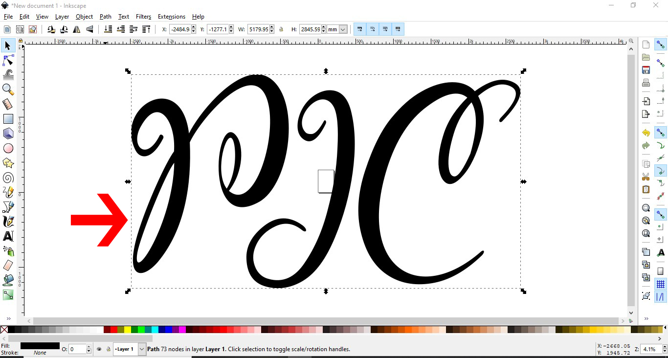Toggle moving gradients with object

(385, 29)
